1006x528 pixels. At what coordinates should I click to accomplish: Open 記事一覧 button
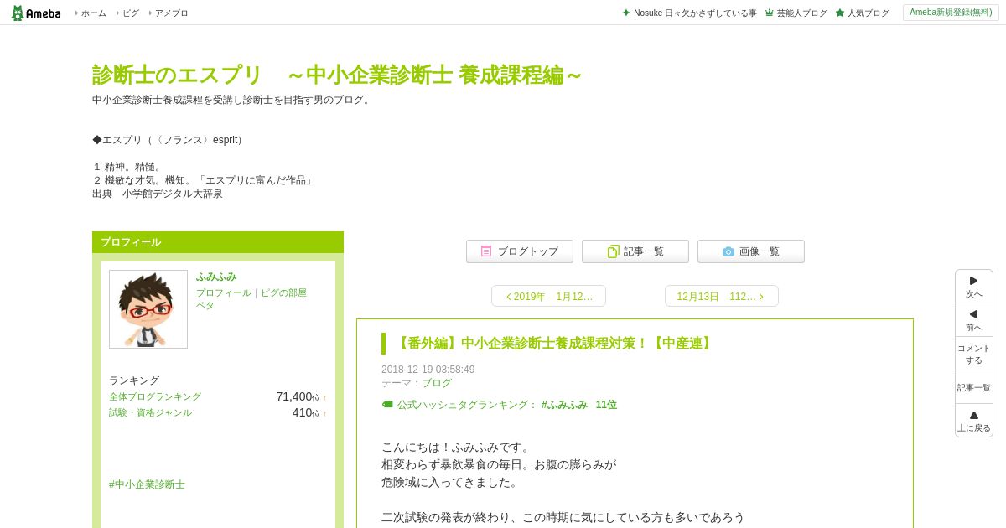[x=635, y=251]
